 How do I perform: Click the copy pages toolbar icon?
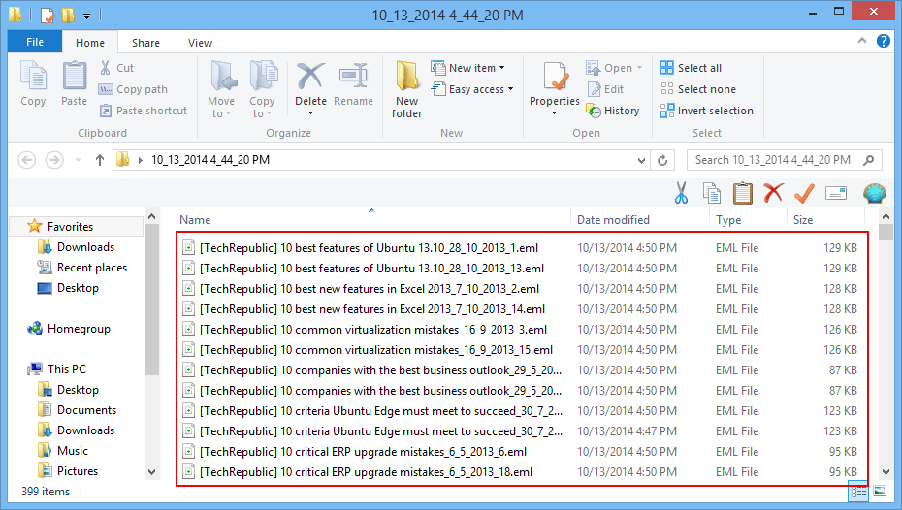(x=712, y=193)
